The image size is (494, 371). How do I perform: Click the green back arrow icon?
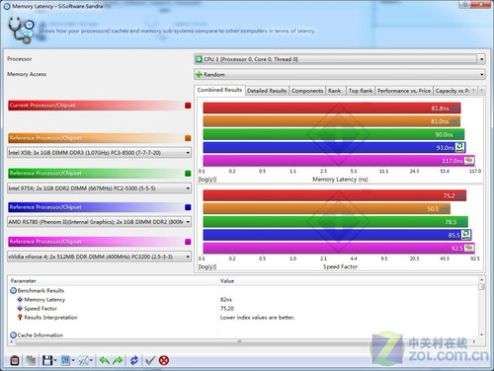105,360
